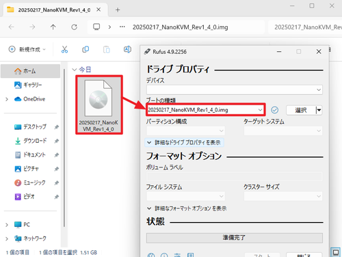Image resolution: width=342 pixels, height=257 pixels.
Task: Click the Explorer search box
Action: coord(305,27)
